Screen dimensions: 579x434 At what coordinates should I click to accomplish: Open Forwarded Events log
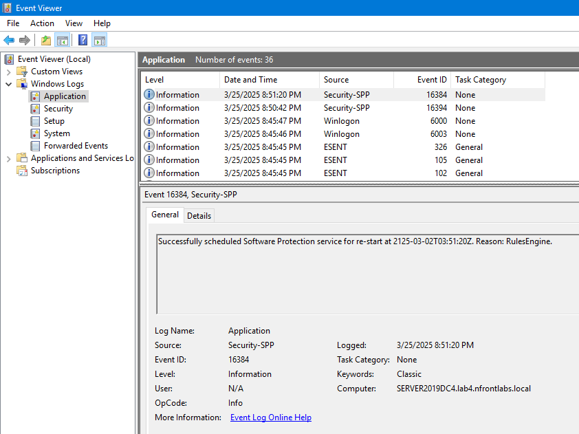pos(76,146)
